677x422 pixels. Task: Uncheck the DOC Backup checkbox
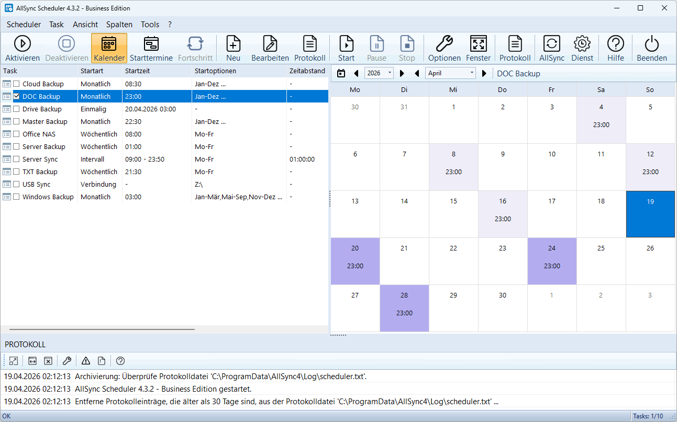tap(17, 96)
